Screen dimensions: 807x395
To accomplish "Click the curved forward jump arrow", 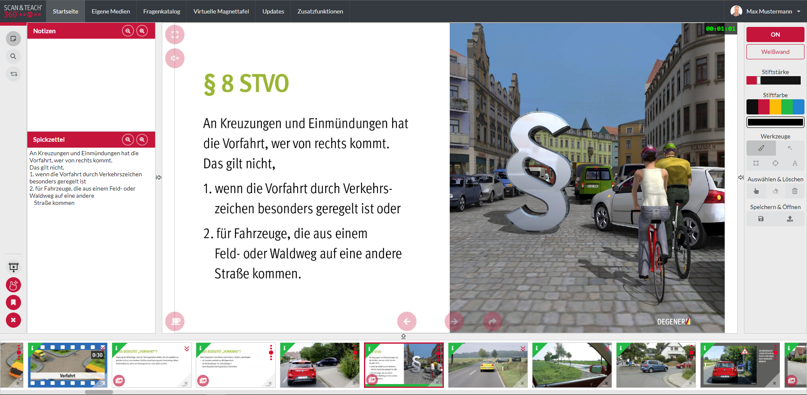I will [x=493, y=321].
